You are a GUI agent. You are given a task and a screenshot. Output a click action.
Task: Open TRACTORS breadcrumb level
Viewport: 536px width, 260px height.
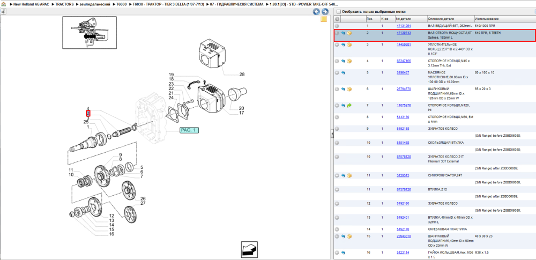pos(64,4)
